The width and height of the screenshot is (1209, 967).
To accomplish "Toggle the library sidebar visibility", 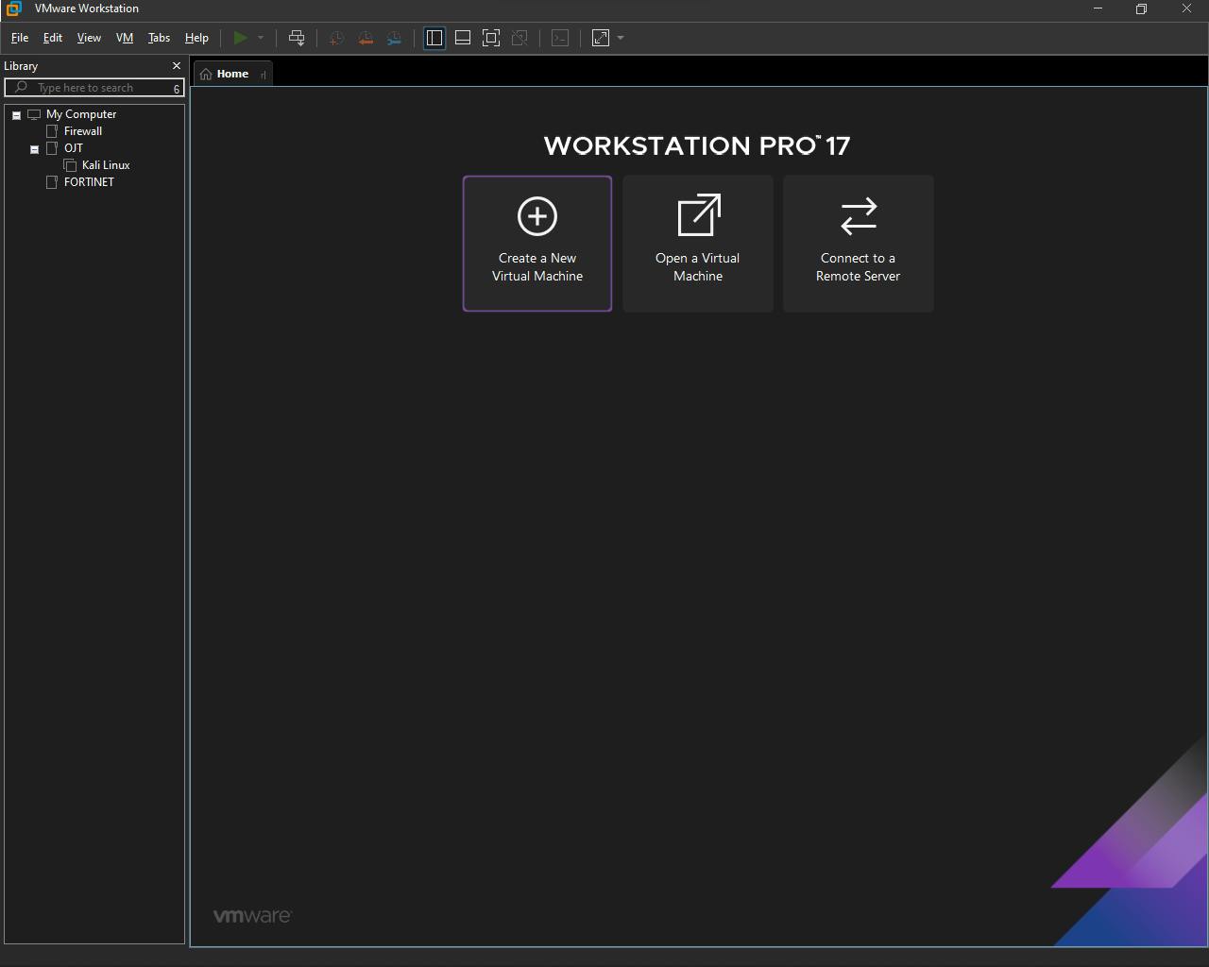I will click(434, 38).
